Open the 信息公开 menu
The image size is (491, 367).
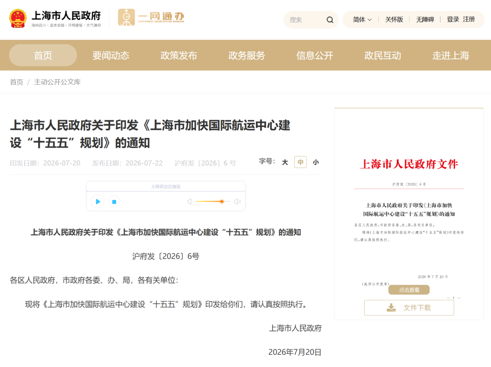(315, 56)
